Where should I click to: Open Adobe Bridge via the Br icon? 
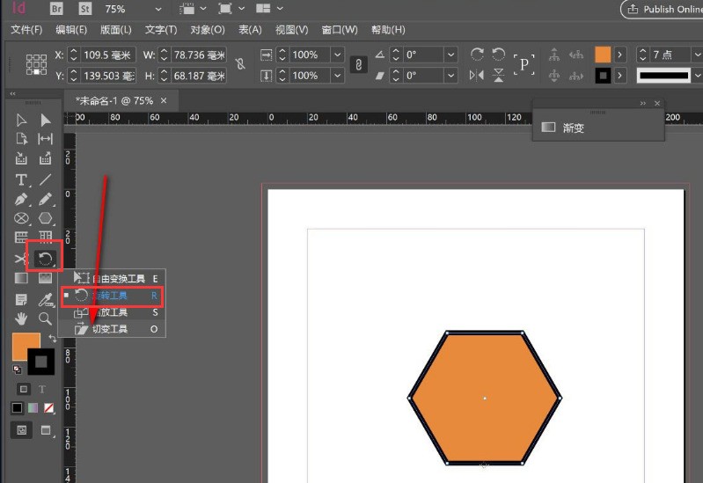pos(56,9)
